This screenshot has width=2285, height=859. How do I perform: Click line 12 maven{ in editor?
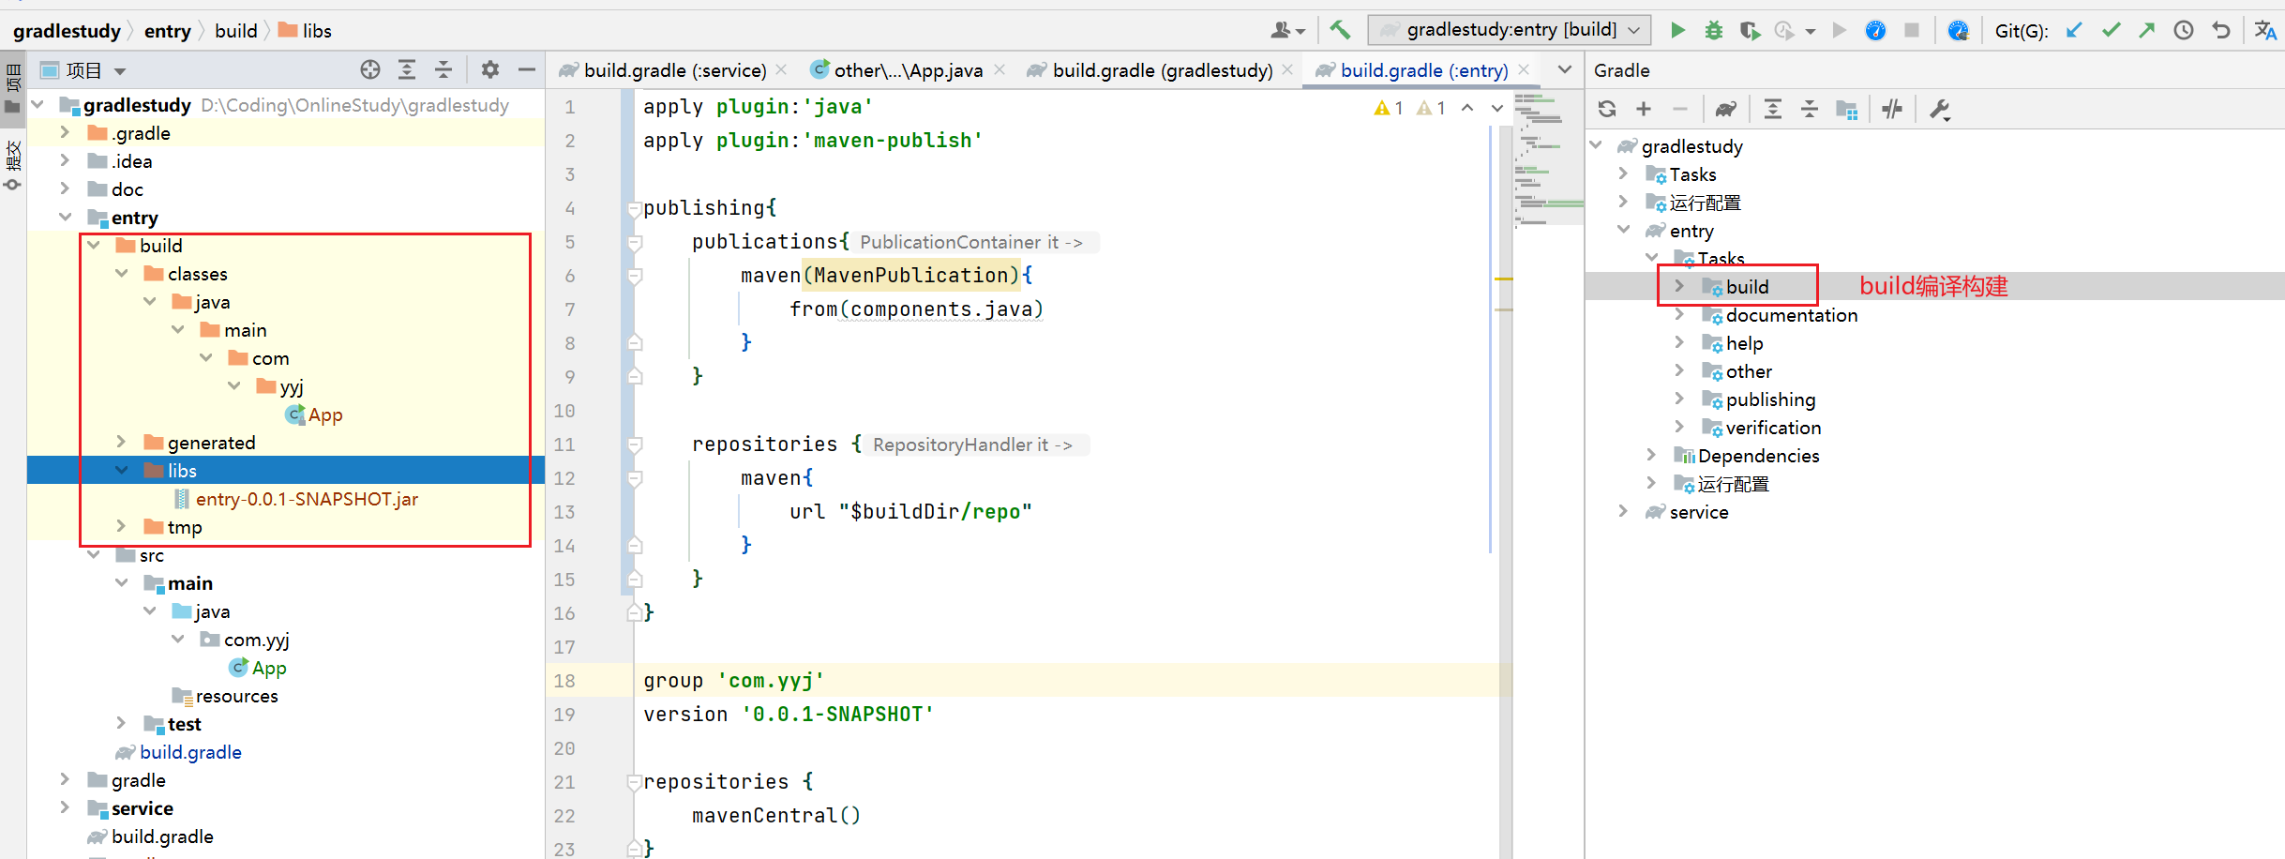[776, 478]
